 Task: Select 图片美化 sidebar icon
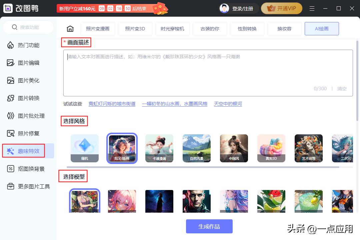point(11,80)
